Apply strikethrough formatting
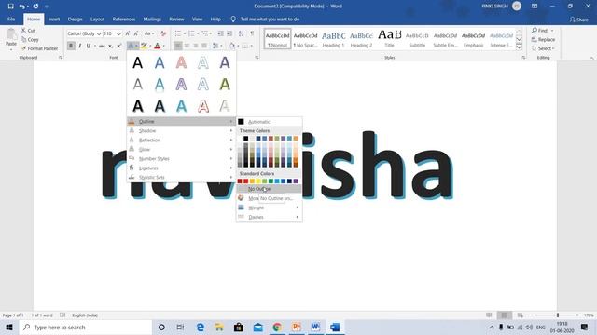Viewport: 597px width, 335px height. [102, 46]
